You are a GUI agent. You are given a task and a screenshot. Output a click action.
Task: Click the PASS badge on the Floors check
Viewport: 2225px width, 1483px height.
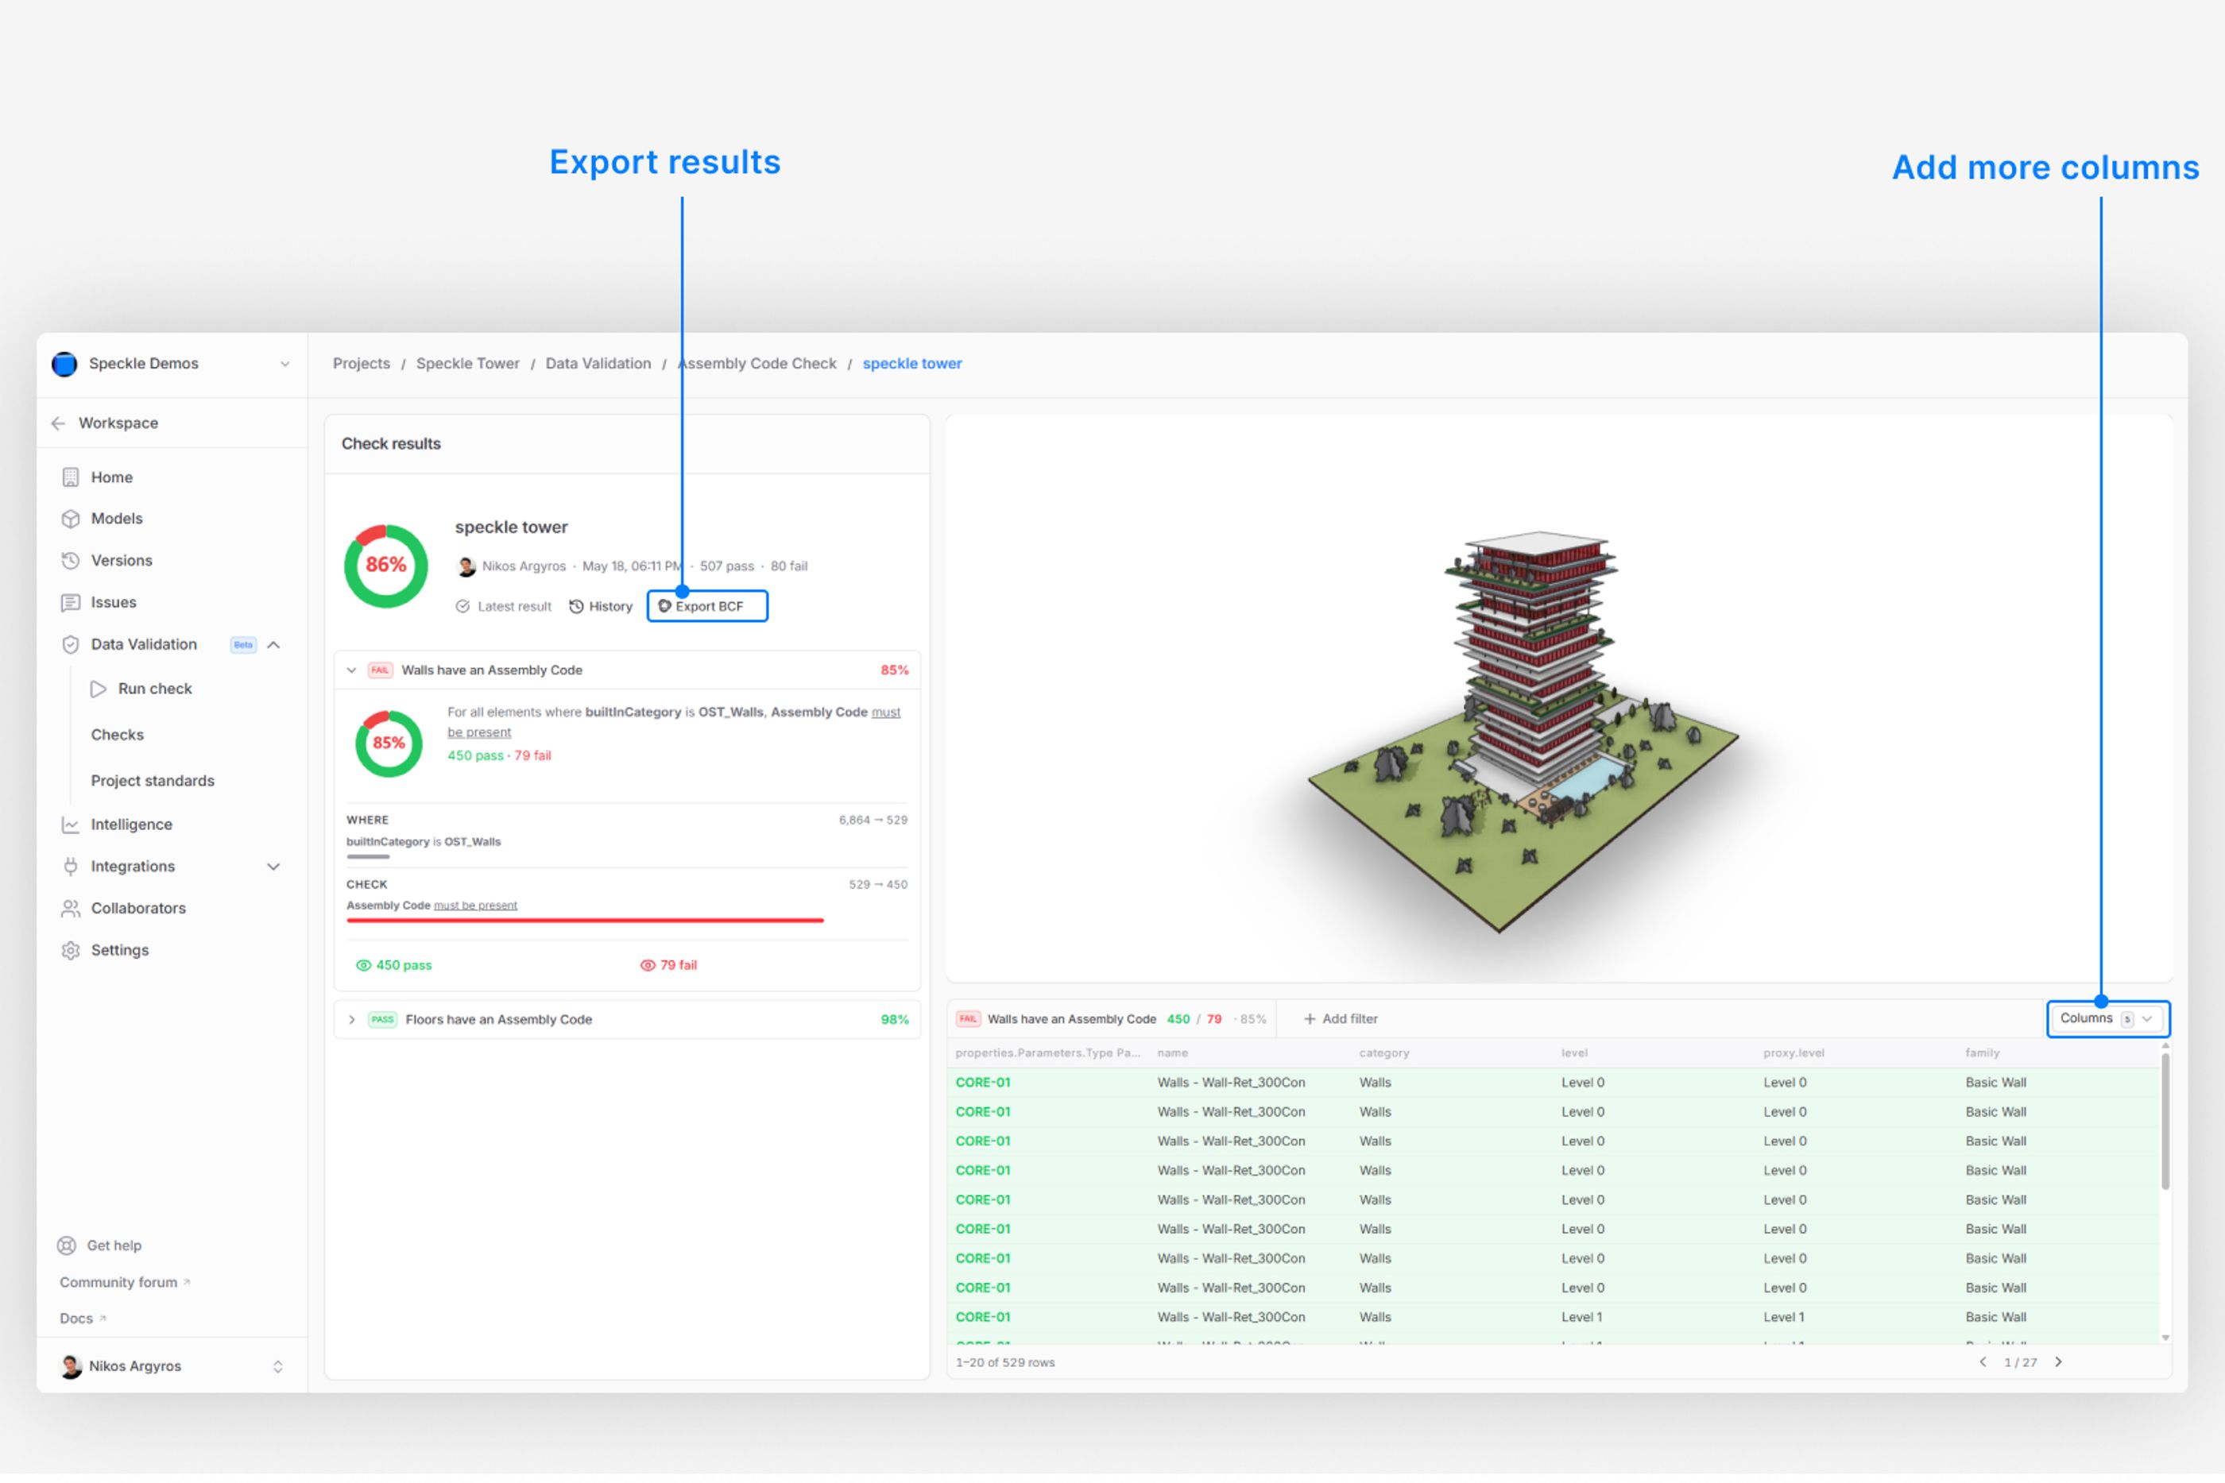click(x=382, y=1020)
